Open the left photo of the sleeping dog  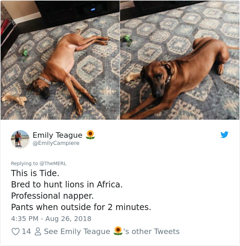pyautogui.click(x=60, y=60)
